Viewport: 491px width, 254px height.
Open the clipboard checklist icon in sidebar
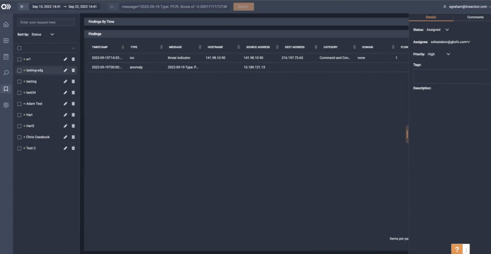pyautogui.click(x=6, y=57)
